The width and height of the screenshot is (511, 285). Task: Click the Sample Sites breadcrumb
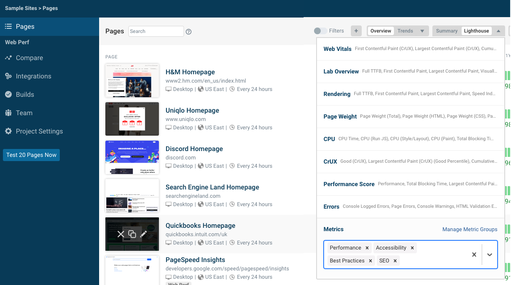[x=21, y=8]
